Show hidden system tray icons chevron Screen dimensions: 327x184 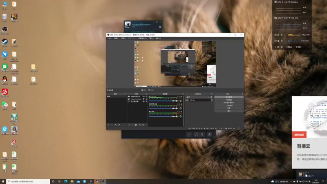[291, 182]
